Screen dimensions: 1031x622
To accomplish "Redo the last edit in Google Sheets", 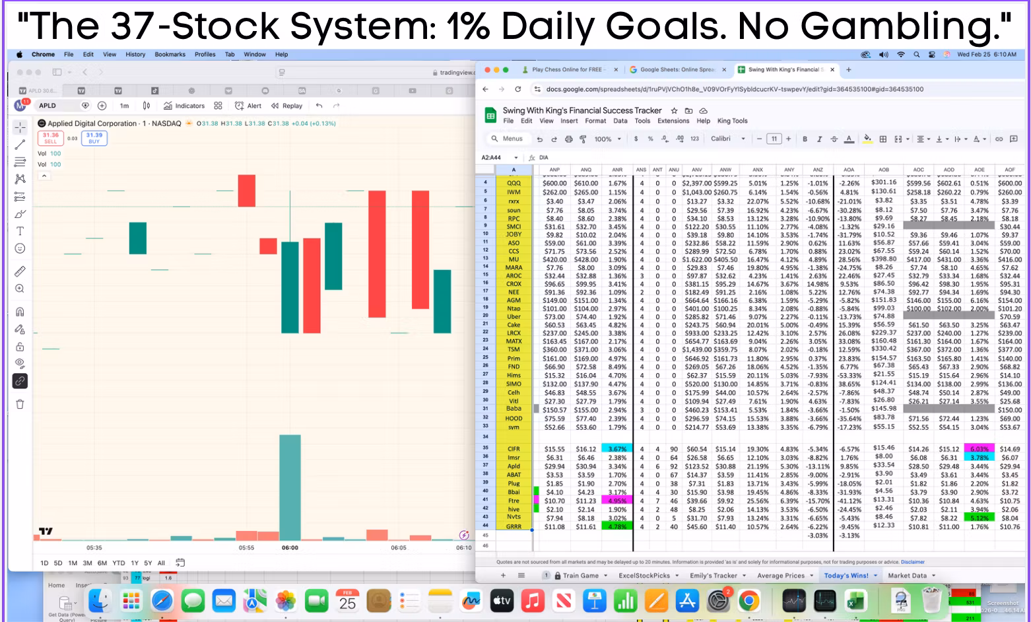I will pos(554,139).
